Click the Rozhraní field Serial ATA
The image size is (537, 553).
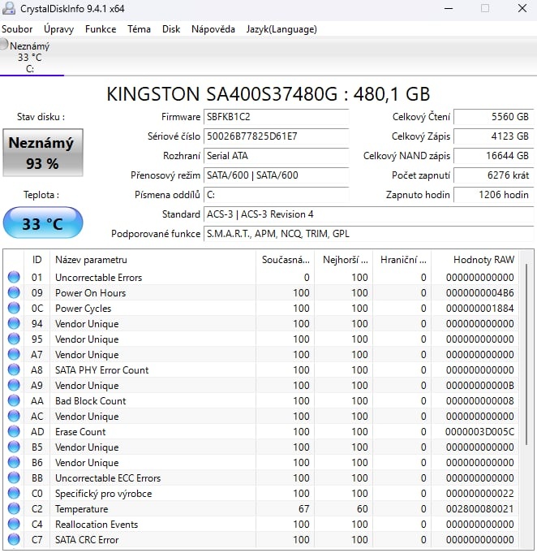[x=277, y=156]
